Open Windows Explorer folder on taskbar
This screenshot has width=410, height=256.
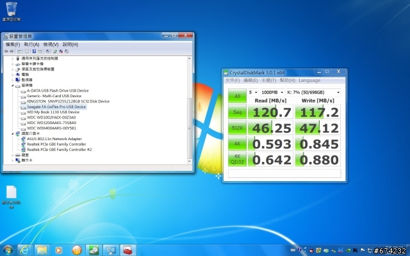(x=42, y=250)
